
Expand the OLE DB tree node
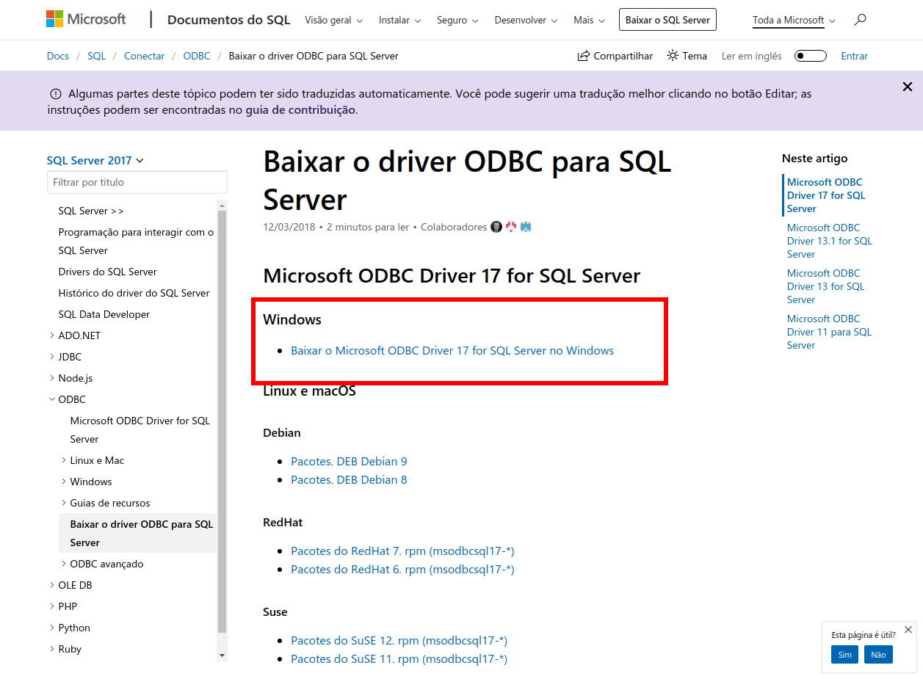pyautogui.click(x=52, y=585)
